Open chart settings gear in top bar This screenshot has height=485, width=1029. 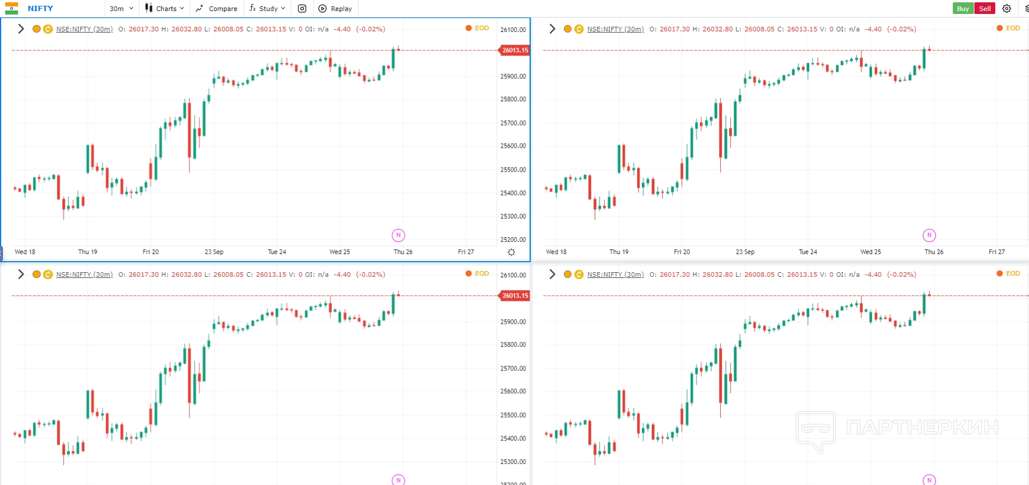pyautogui.click(x=1007, y=9)
